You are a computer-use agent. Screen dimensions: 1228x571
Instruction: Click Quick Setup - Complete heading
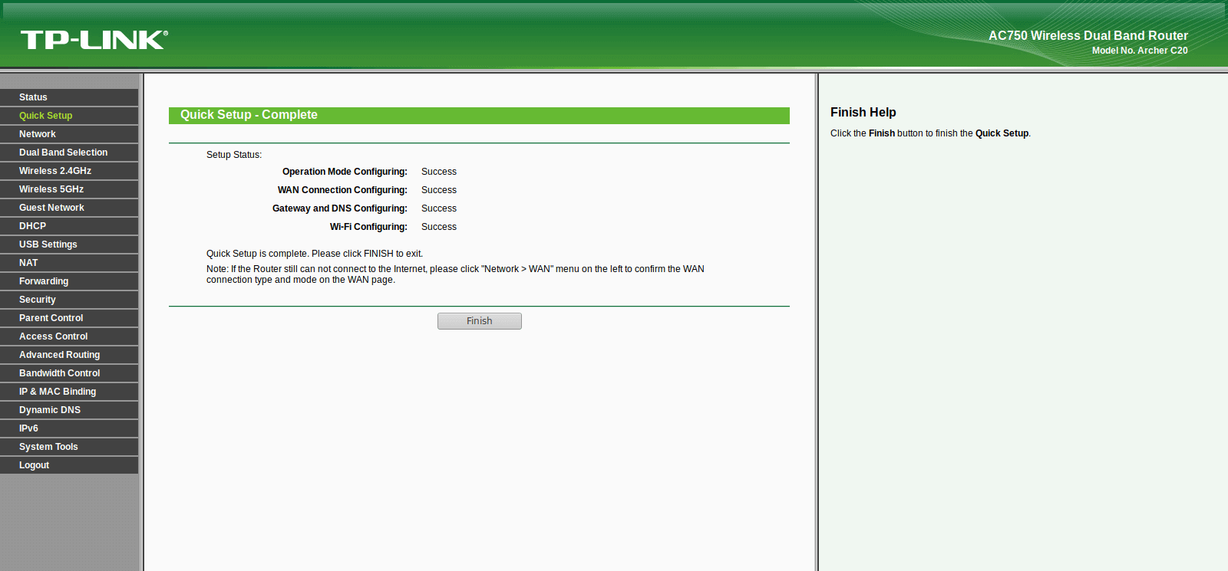click(x=249, y=115)
